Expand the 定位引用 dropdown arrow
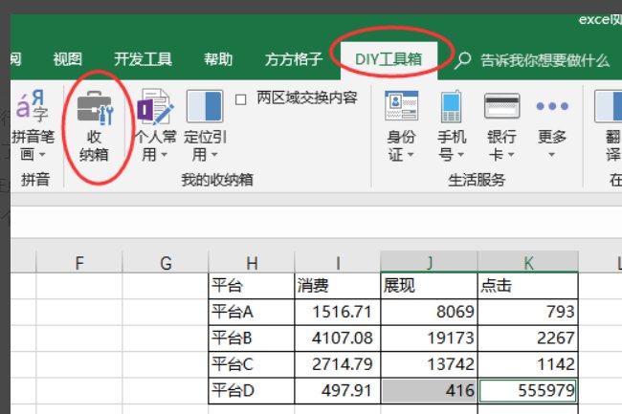Screen dimensions: 622x414 coord(214,155)
